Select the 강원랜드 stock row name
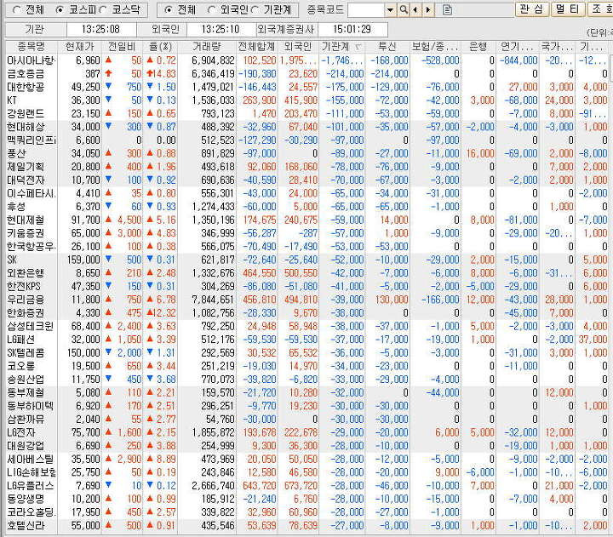Screen dimensions: 613x537 point(26,114)
